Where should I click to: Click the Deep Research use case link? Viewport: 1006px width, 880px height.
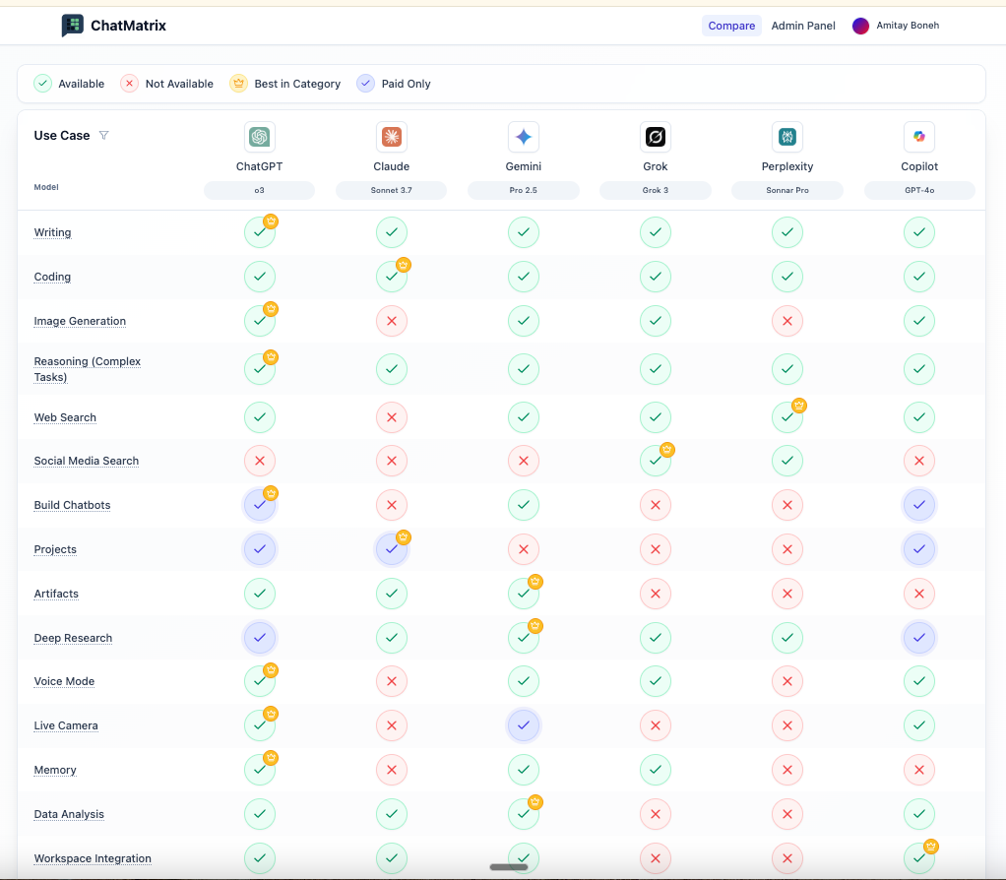(73, 638)
